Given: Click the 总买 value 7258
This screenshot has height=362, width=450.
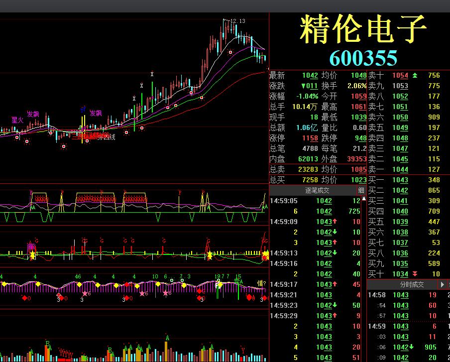Looking at the screenshot, I should point(310,180).
